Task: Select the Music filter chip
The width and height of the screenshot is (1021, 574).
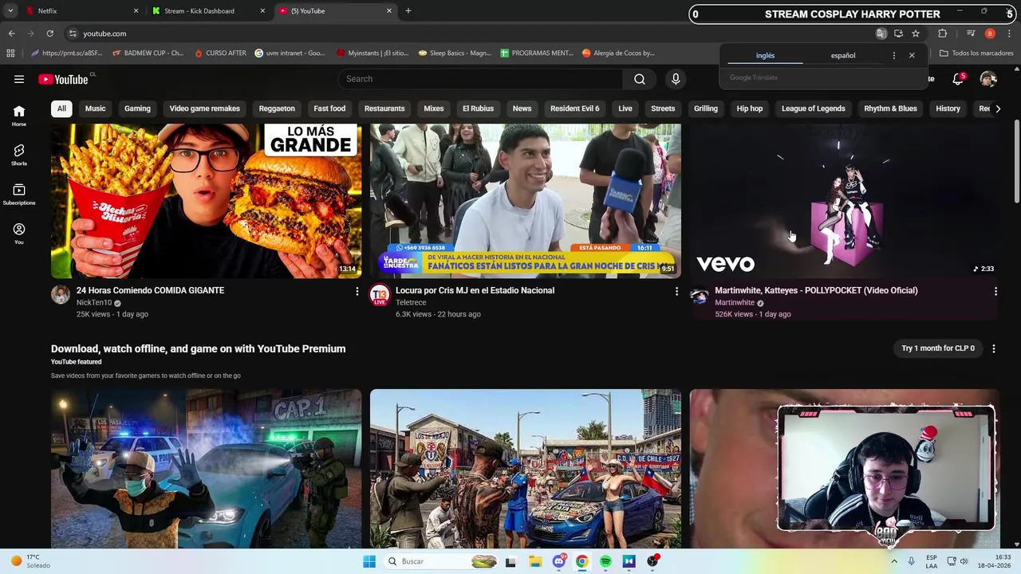Action: [95, 108]
